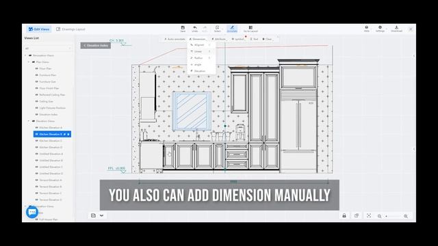Activate the Select tool icon

tap(218, 27)
